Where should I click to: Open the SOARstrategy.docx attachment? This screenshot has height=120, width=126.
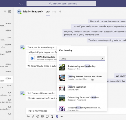pos(43,58)
